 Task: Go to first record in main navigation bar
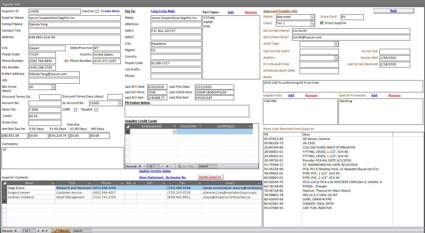[x=15, y=231]
